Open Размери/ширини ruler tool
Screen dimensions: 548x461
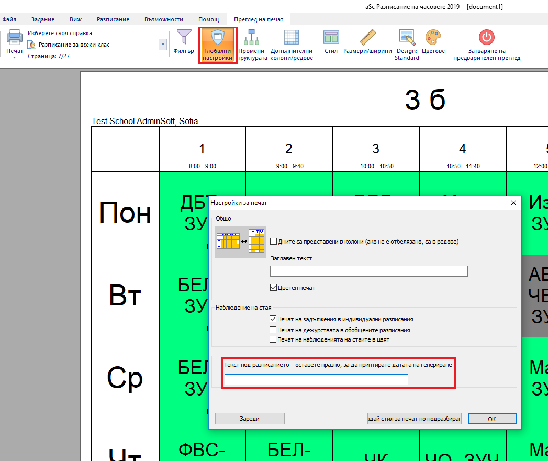pos(367,38)
